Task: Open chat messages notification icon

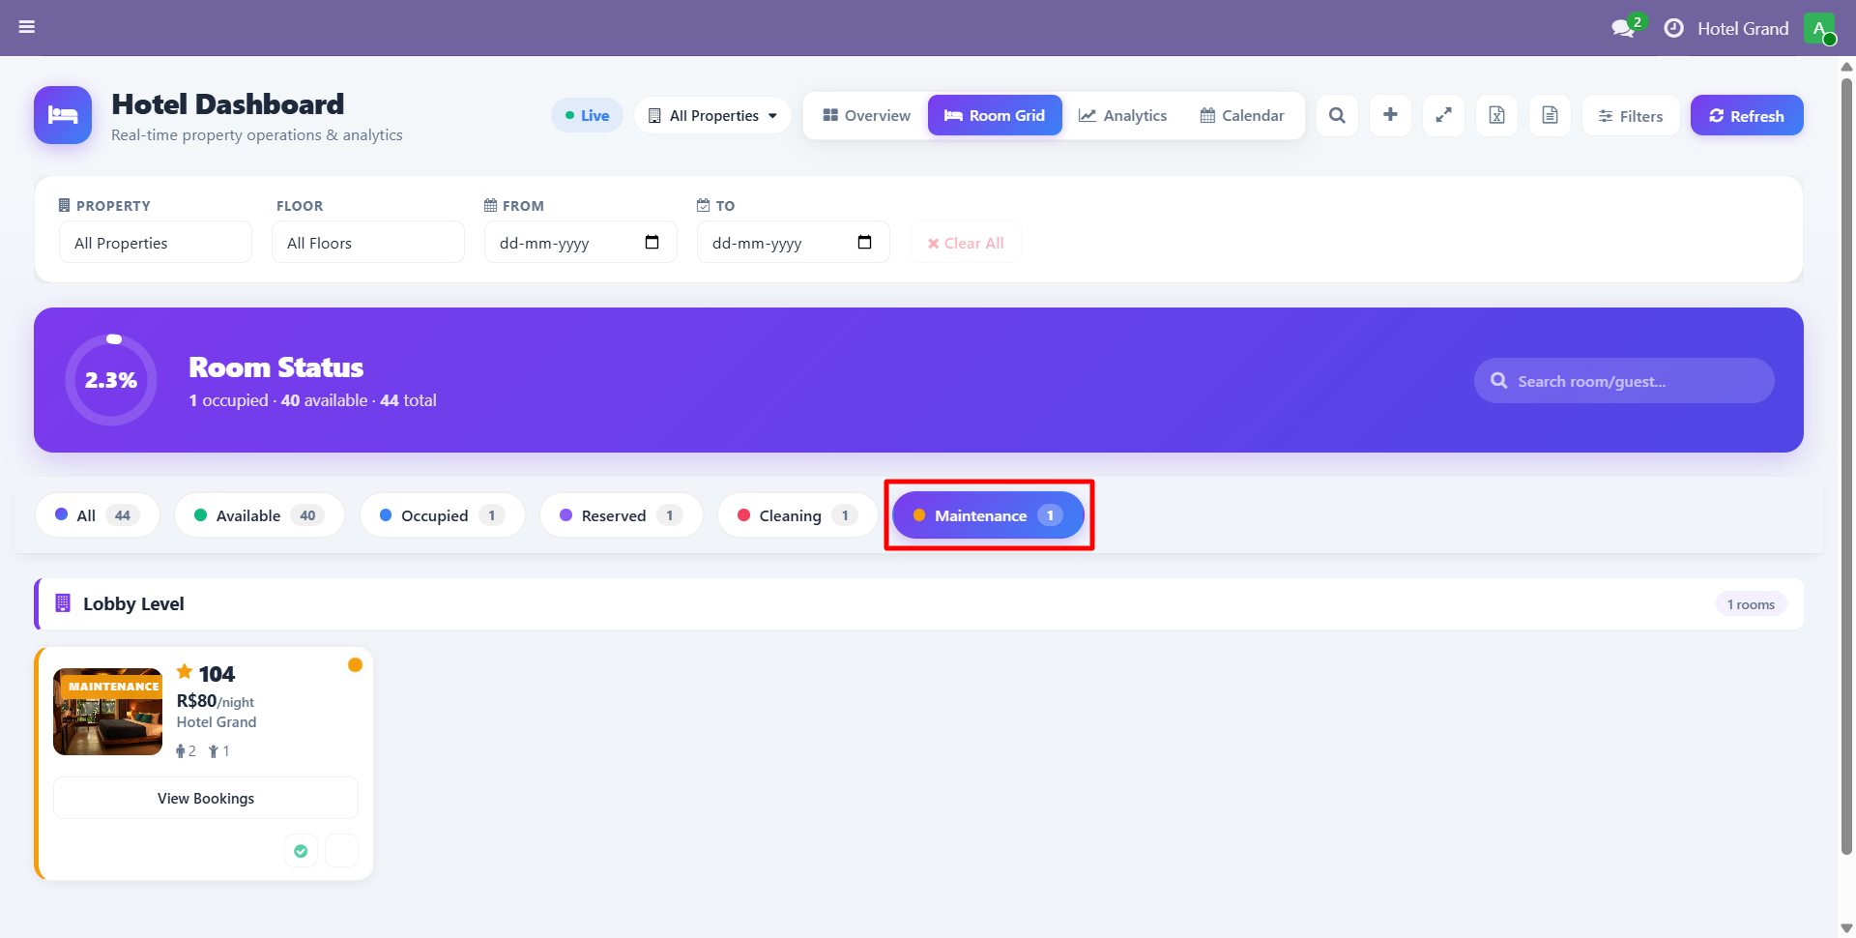Action: point(1623,29)
